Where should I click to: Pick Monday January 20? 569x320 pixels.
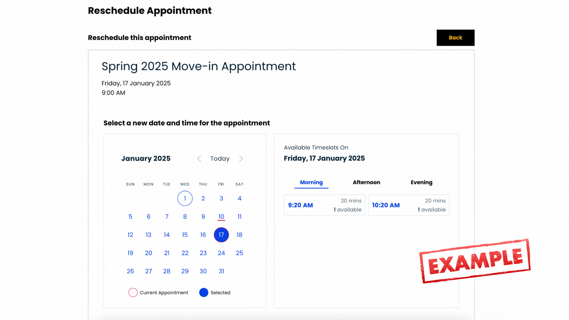[x=148, y=253]
